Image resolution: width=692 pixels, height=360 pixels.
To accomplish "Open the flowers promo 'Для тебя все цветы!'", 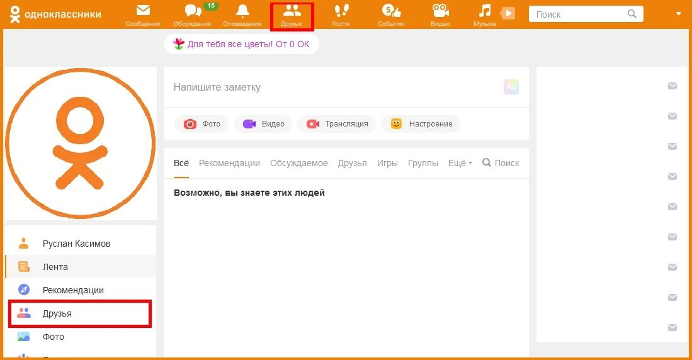I will [x=241, y=44].
